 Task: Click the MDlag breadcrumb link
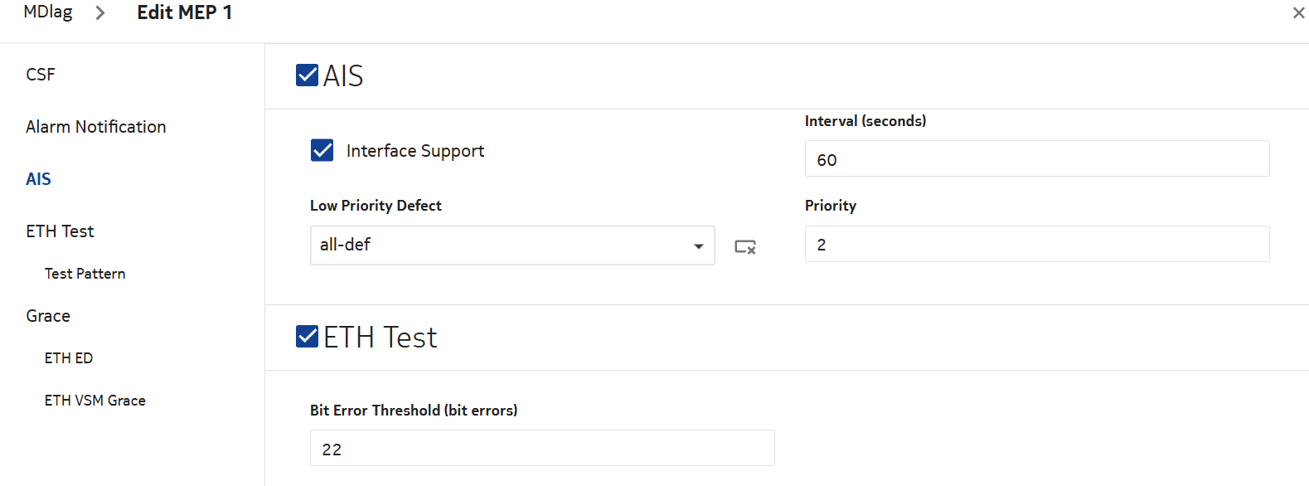[48, 12]
